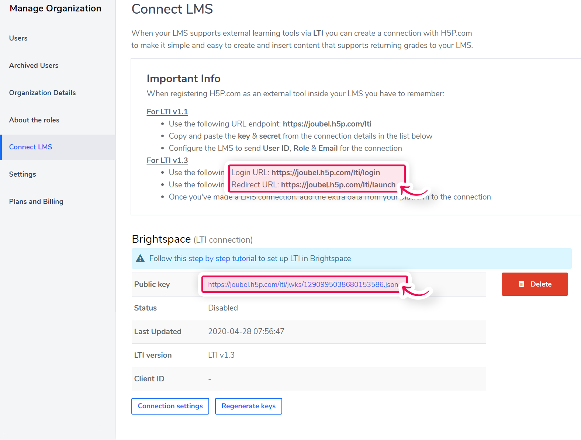Open the step by step tutorial link
The width and height of the screenshot is (581, 440).
[222, 259]
